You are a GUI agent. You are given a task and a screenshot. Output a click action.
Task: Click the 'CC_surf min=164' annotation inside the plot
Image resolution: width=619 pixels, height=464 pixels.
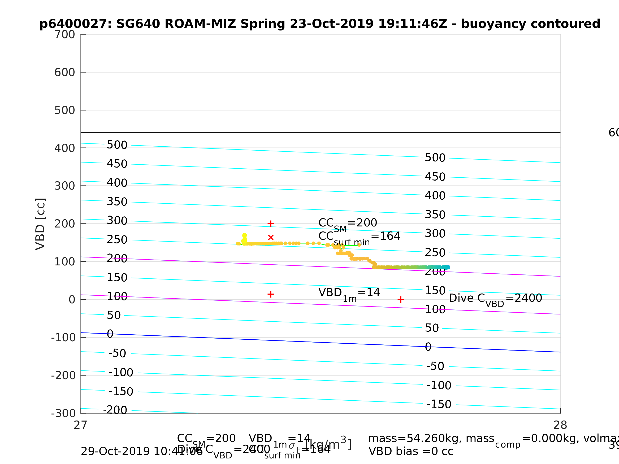click(x=359, y=239)
